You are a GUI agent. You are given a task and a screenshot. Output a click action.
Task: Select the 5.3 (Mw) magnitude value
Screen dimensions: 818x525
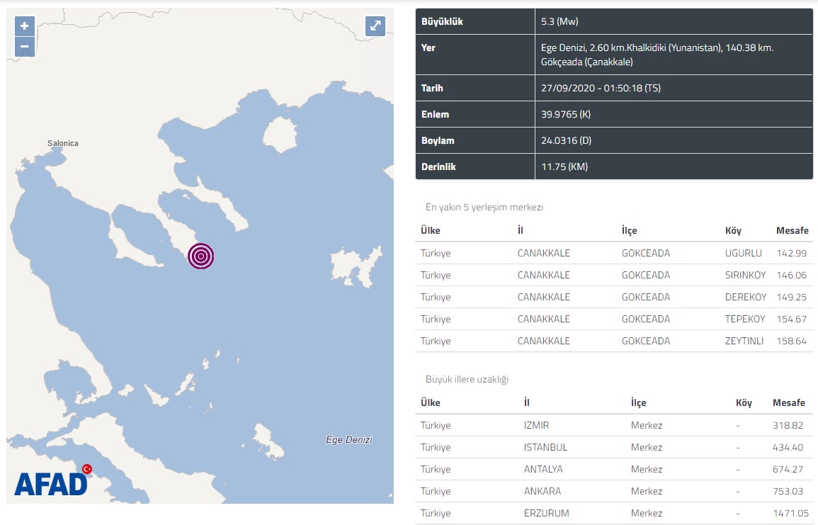click(559, 22)
